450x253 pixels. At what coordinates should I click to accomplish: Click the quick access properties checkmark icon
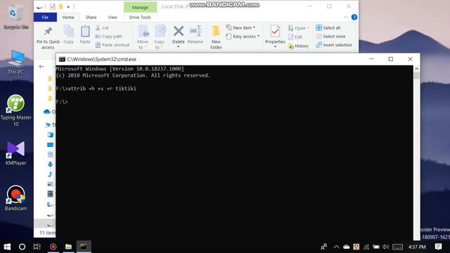[53, 6]
